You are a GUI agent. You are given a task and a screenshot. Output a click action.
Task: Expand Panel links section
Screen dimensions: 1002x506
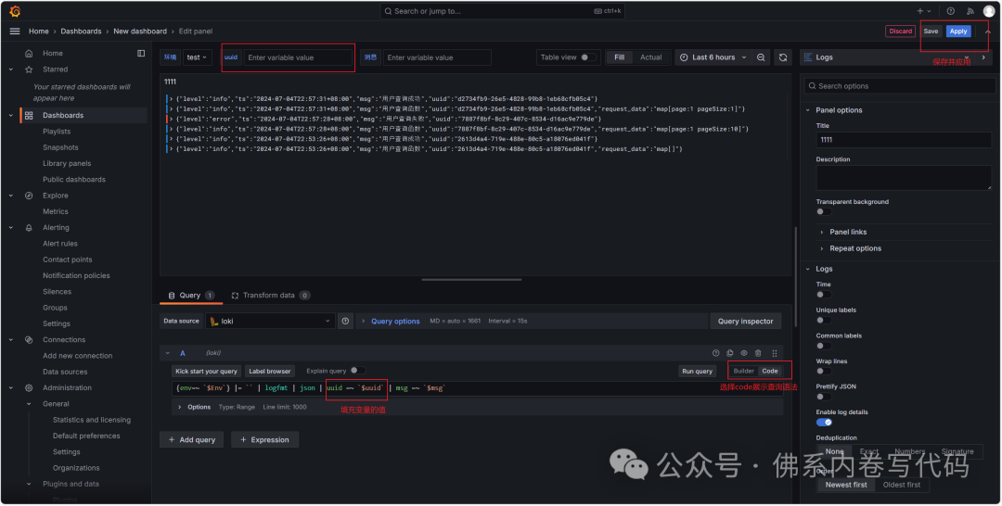click(848, 232)
